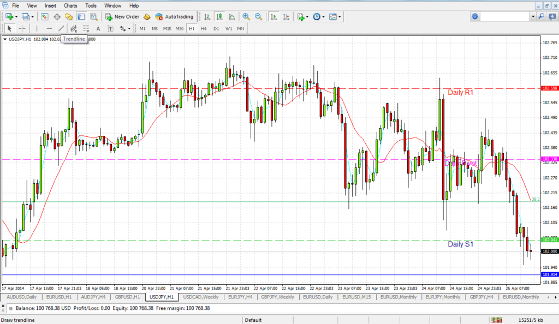Expand the Indicators dropdown arrow
The width and height of the screenshot is (559, 324).
coord(307,17)
